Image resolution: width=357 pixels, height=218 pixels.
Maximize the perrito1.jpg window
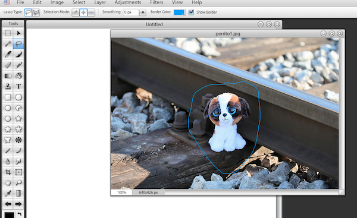(x=331, y=34)
